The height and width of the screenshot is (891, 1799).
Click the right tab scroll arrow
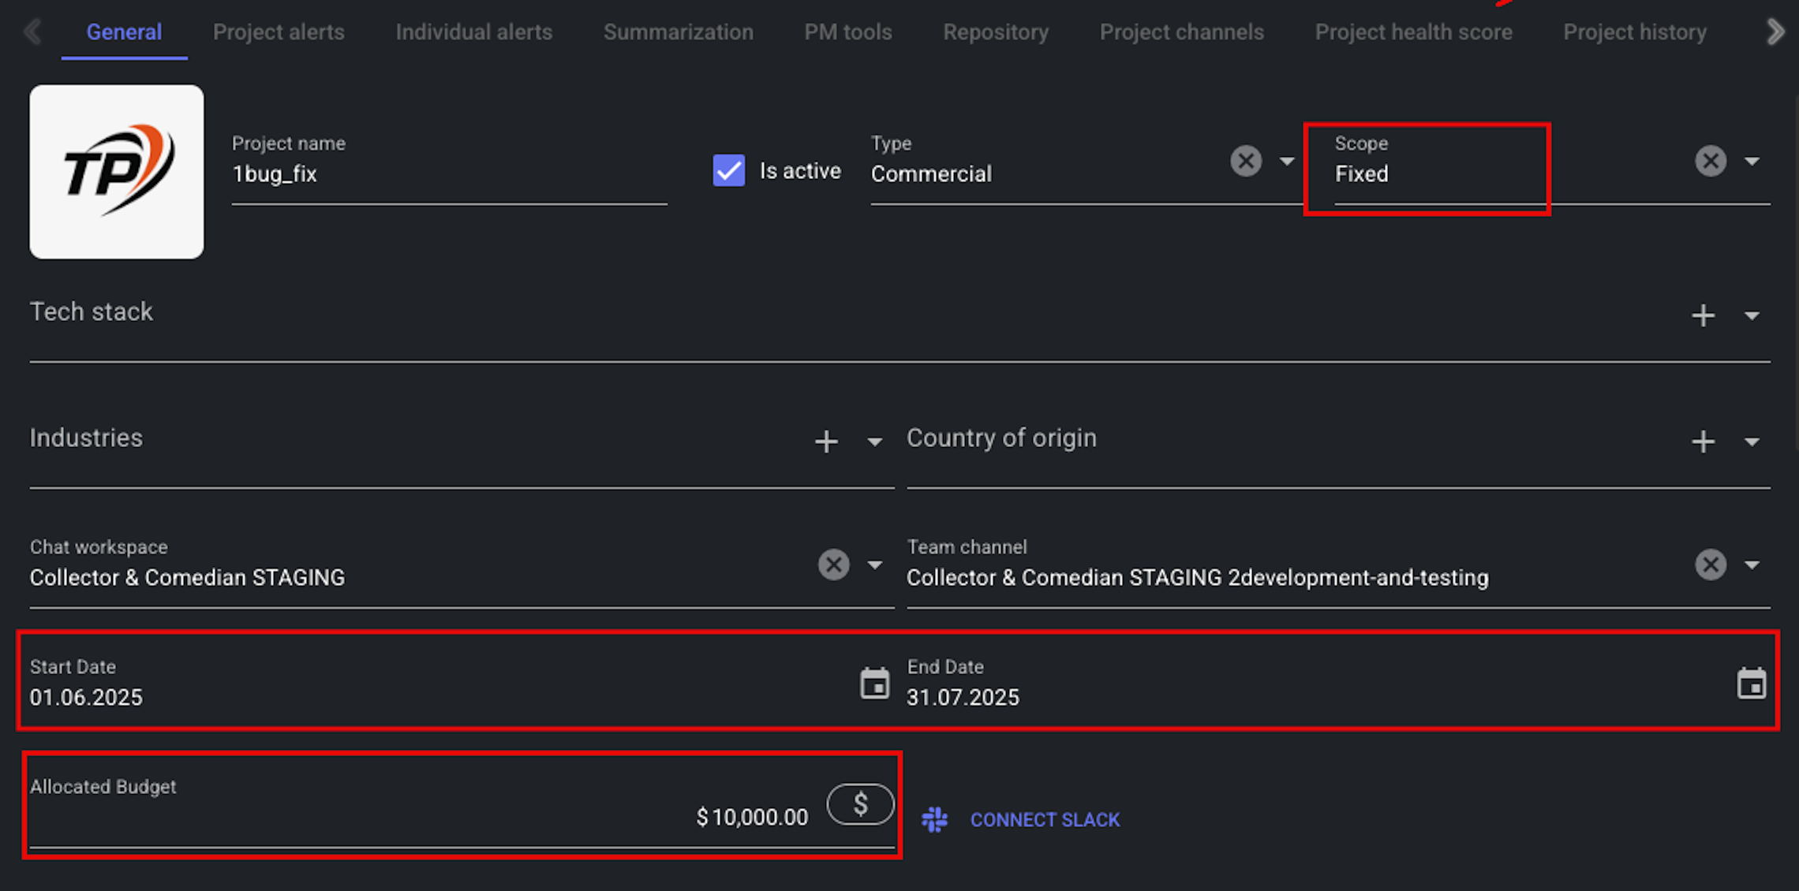(x=1775, y=32)
